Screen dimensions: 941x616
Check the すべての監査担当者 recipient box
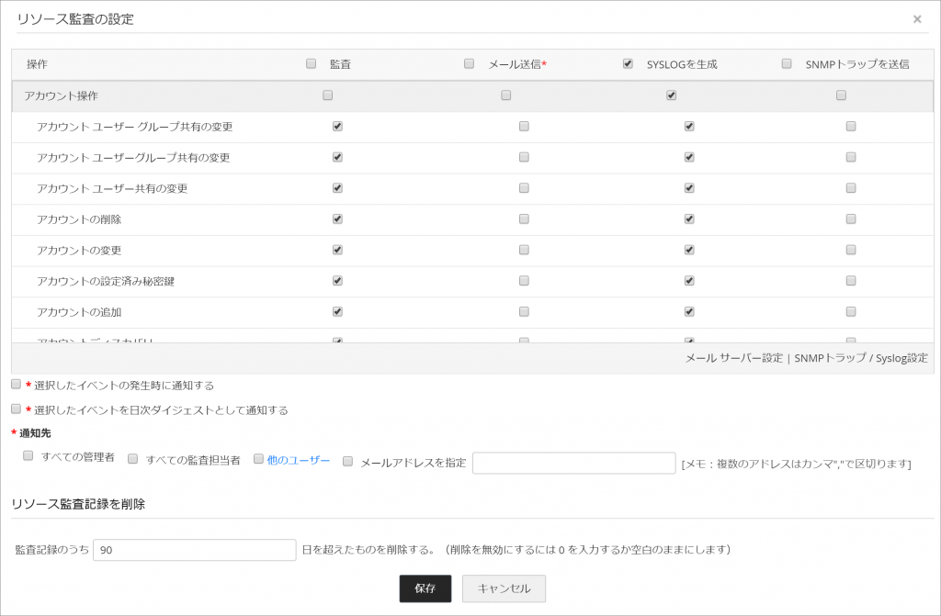(x=132, y=459)
